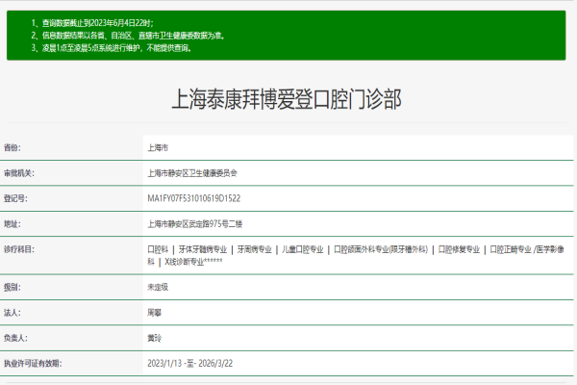Viewport: 577px width, 385px height.
Task: Click address 上海市静安区武定路975号二楼
Action: coord(195,224)
